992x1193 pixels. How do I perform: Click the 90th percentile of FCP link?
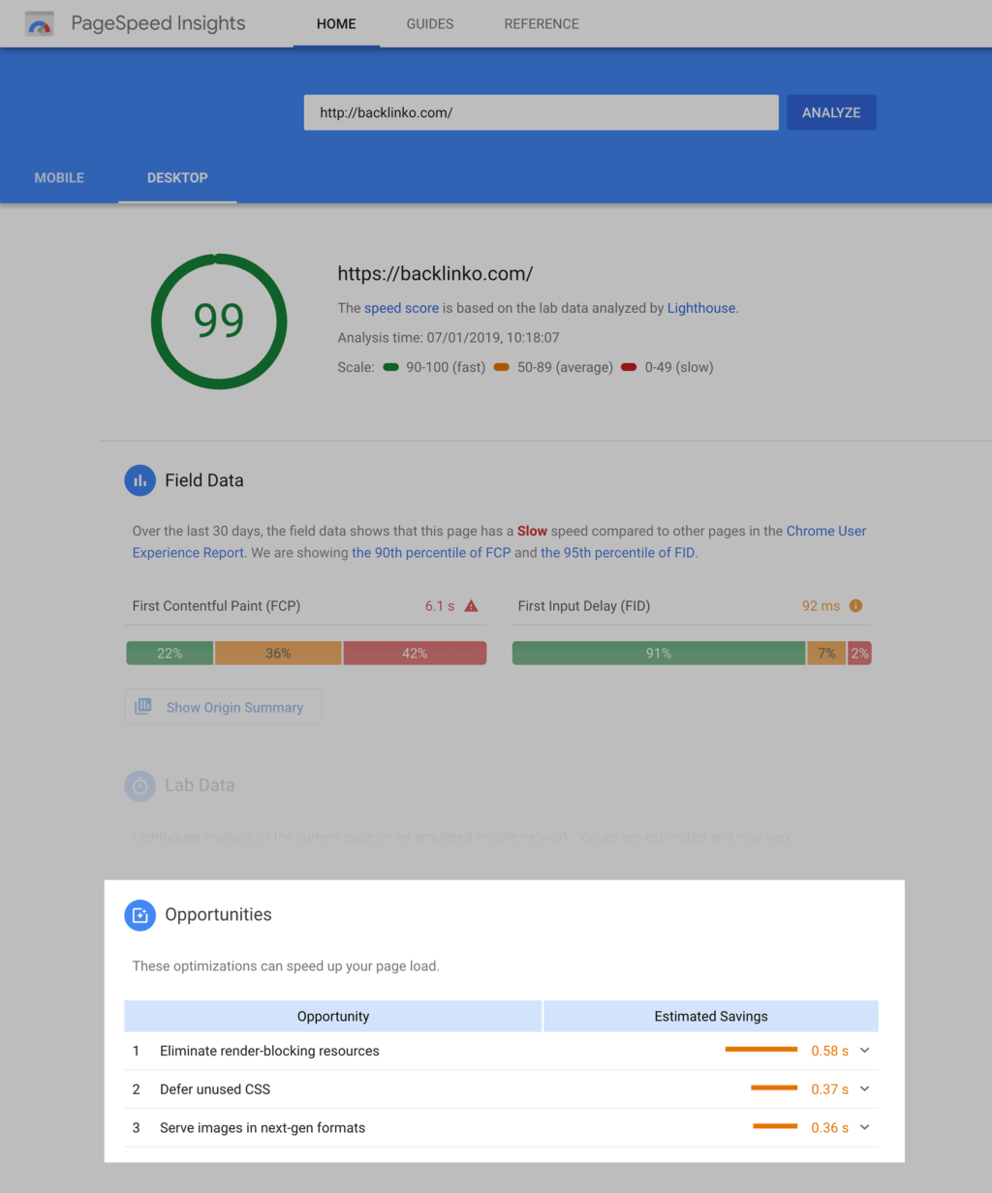click(431, 553)
